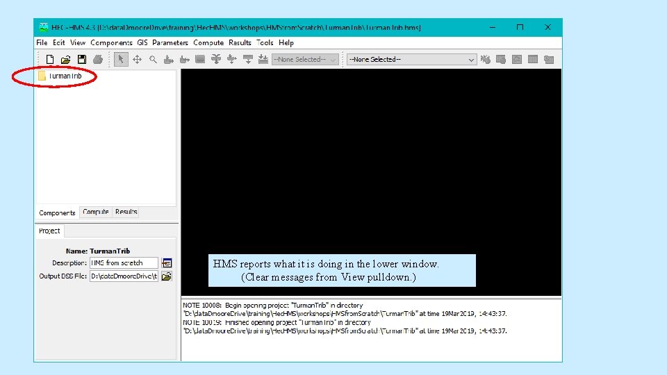This screenshot has height=375, width=667.
Task: Switch to the Components tab
Action: tap(57, 212)
